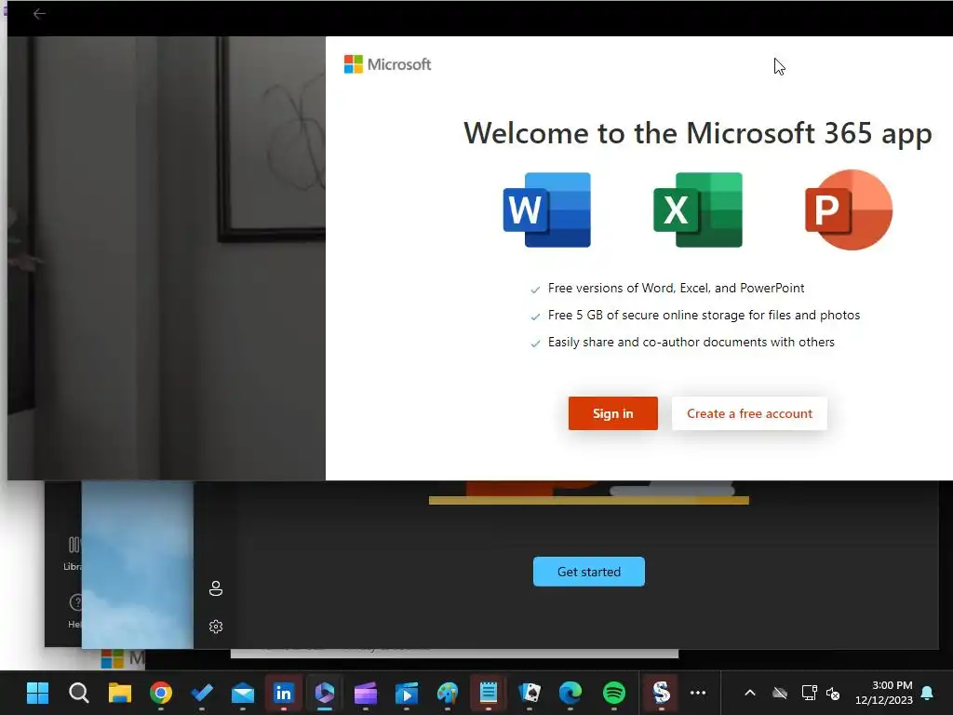The image size is (953, 715).
Task: Click Get started in the background window
Action: pos(588,572)
